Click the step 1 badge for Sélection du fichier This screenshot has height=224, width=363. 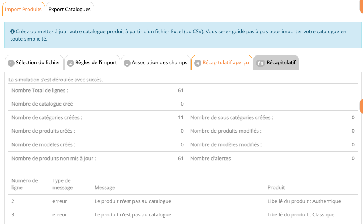click(x=11, y=63)
